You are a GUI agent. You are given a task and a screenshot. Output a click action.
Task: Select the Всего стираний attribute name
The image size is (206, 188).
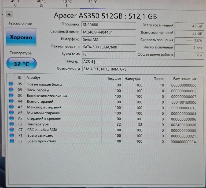click(x=40, y=102)
